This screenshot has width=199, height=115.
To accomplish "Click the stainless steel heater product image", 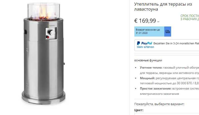I will pyautogui.click(x=44, y=53).
